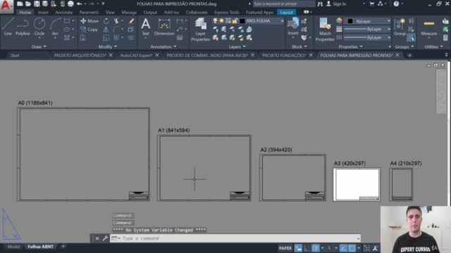
Task: Switch to the Model tab
Action: pyautogui.click(x=13, y=247)
